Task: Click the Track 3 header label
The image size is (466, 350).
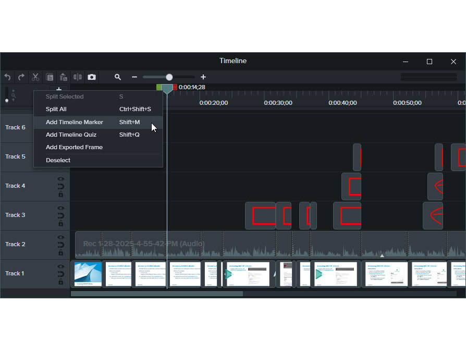Action: click(16, 215)
